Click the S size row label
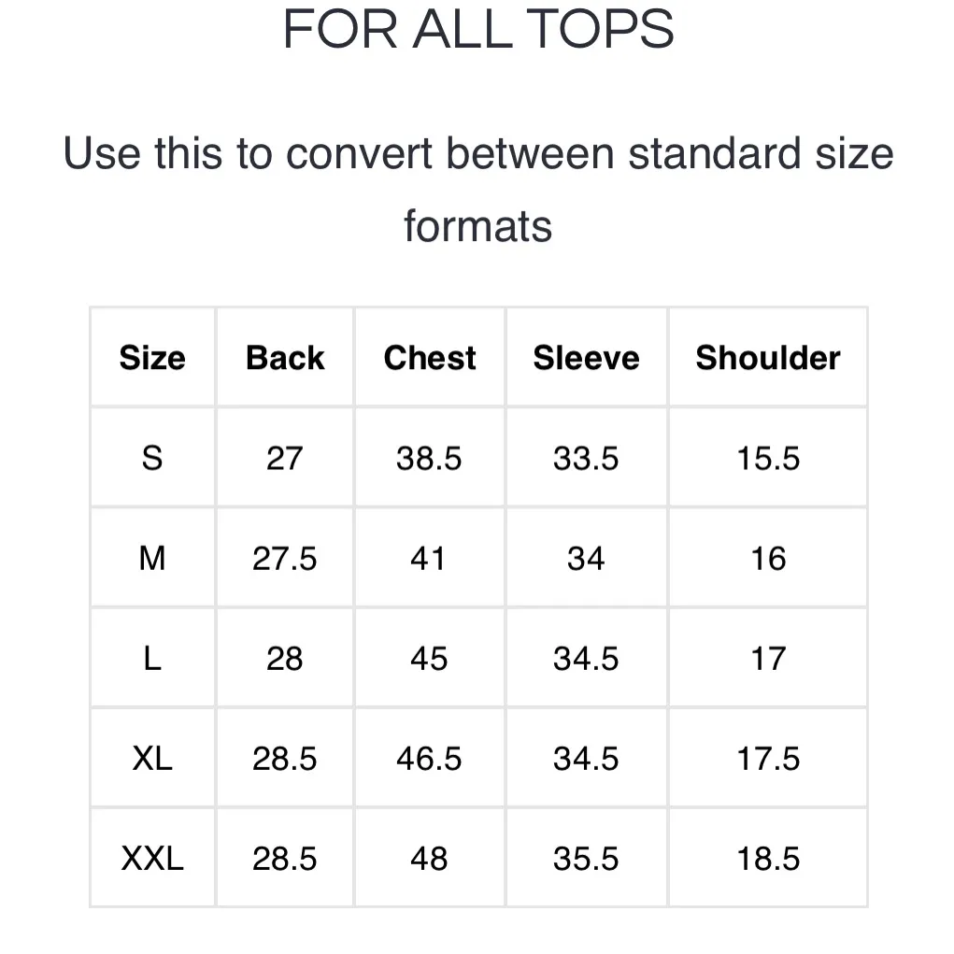The width and height of the screenshot is (954, 954). [x=152, y=459]
